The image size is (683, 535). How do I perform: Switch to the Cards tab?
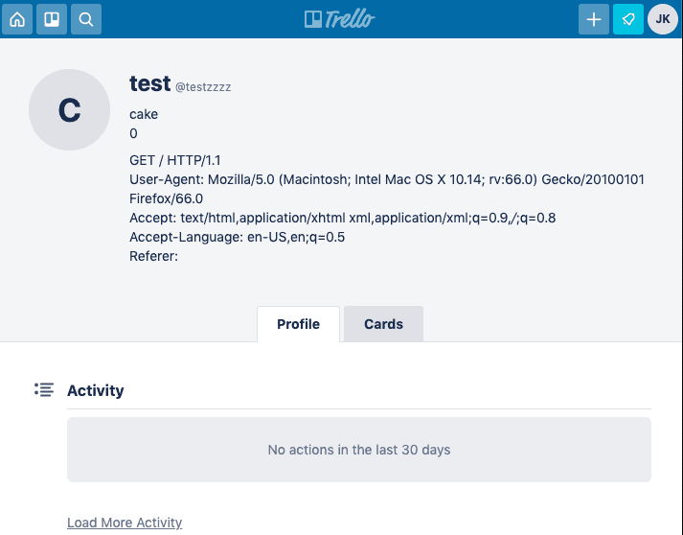(x=383, y=324)
